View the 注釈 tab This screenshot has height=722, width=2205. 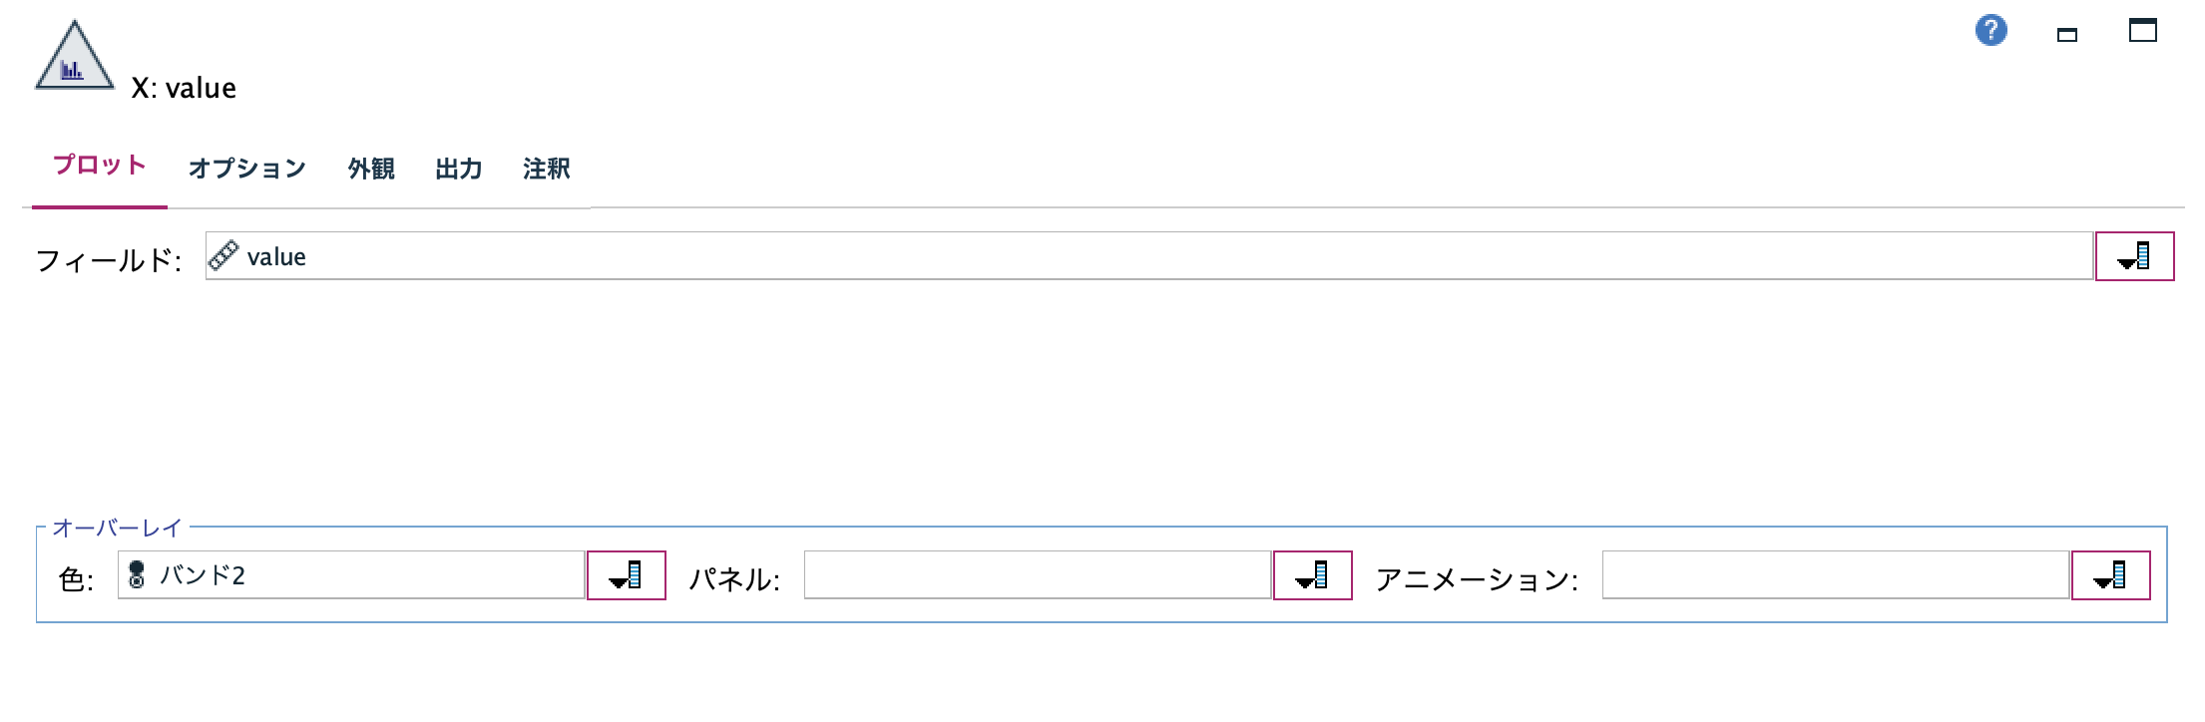coord(545,169)
